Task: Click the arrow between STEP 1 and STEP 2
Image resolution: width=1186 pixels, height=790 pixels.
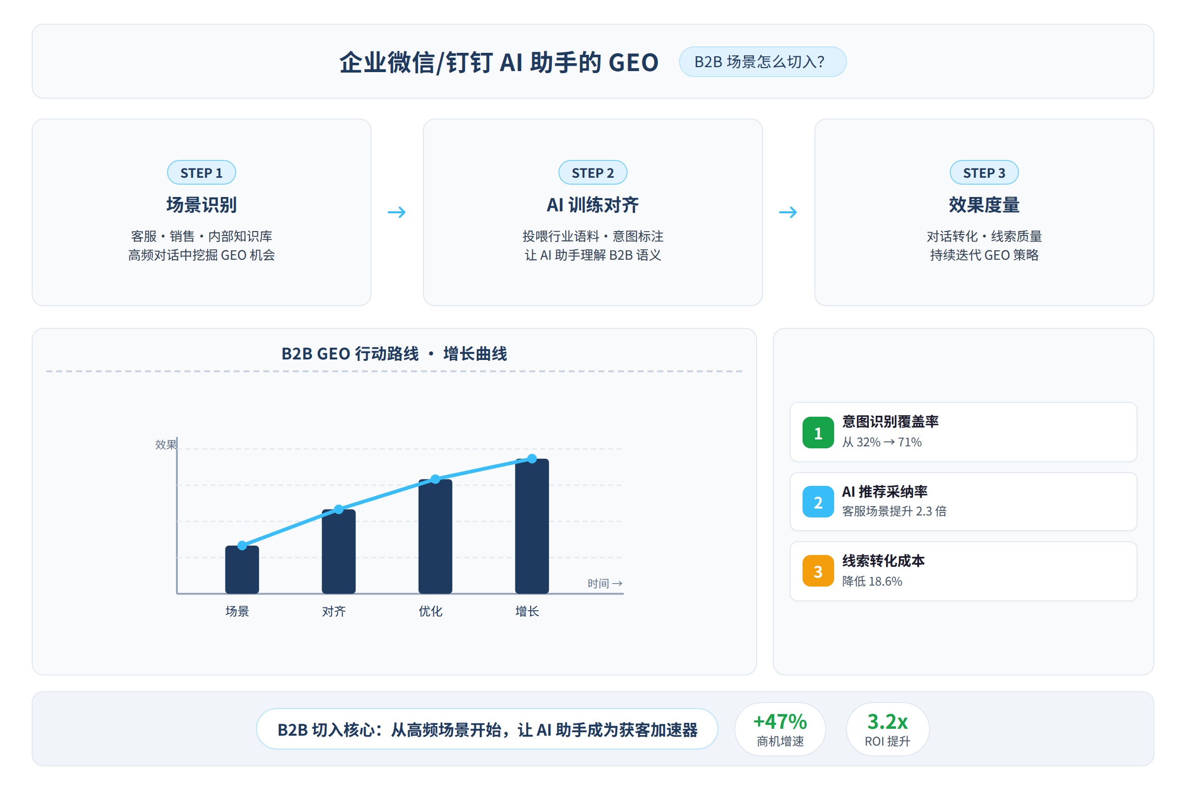Action: (397, 212)
